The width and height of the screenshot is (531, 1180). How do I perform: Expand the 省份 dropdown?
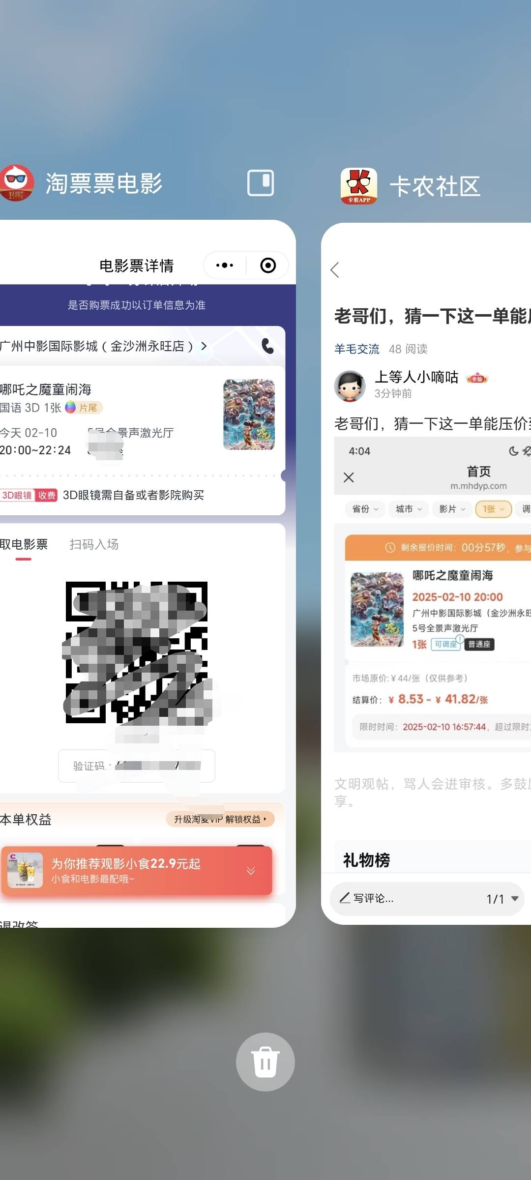point(365,509)
